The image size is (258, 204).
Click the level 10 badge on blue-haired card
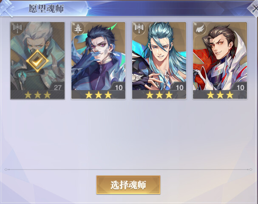[x=179, y=87]
